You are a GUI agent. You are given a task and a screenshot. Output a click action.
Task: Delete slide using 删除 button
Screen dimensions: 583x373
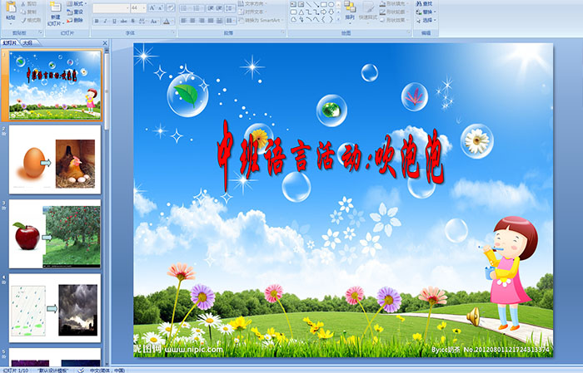click(x=75, y=20)
